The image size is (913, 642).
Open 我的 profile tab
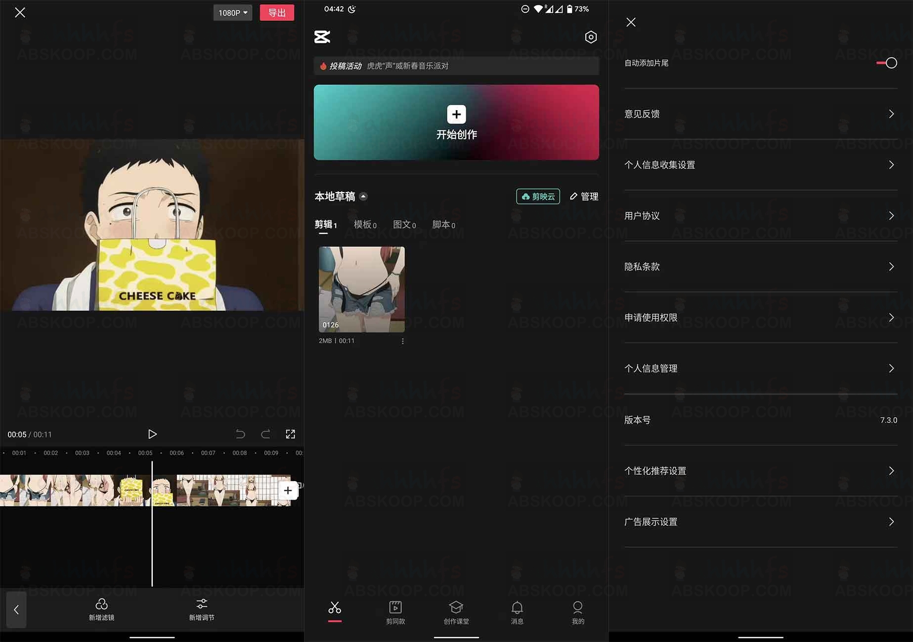(x=578, y=613)
